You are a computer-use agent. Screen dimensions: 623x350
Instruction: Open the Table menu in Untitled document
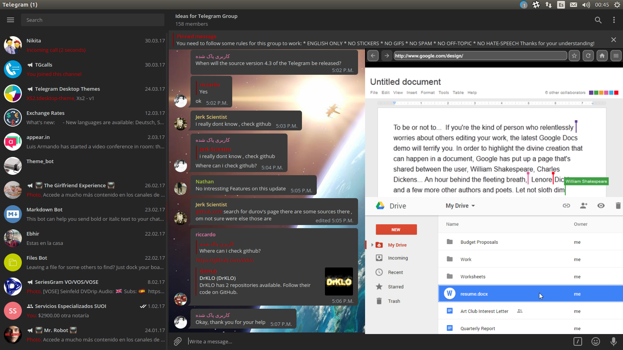coord(458,93)
